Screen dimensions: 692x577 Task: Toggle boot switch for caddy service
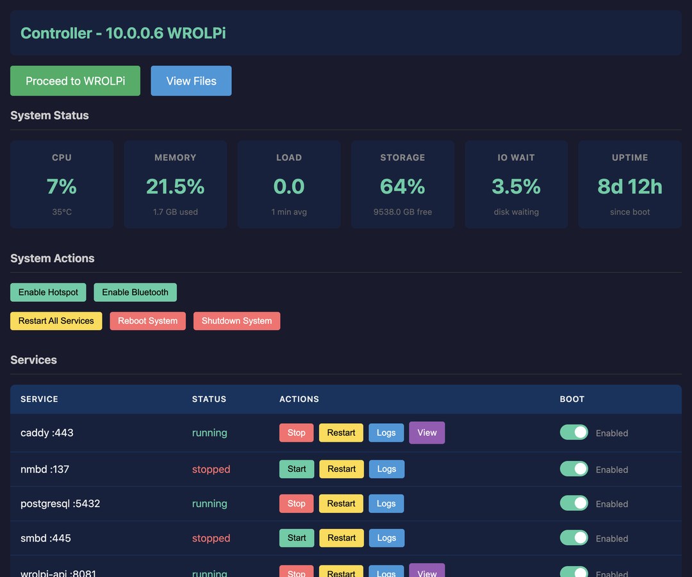point(573,433)
